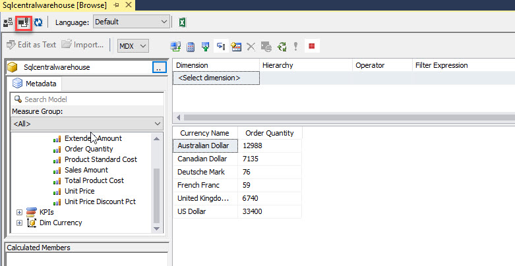Click the Metadata tab cube icon
Screen dimensions: 515x266
(x=17, y=84)
